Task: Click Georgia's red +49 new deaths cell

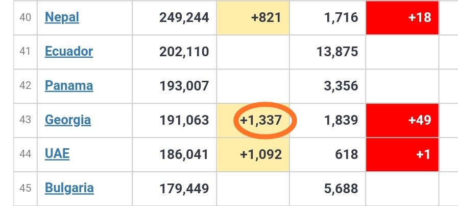Action: (402, 120)
